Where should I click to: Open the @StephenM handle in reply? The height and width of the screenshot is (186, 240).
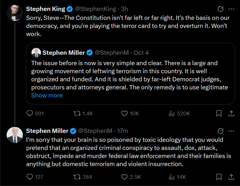coord(95,131)
